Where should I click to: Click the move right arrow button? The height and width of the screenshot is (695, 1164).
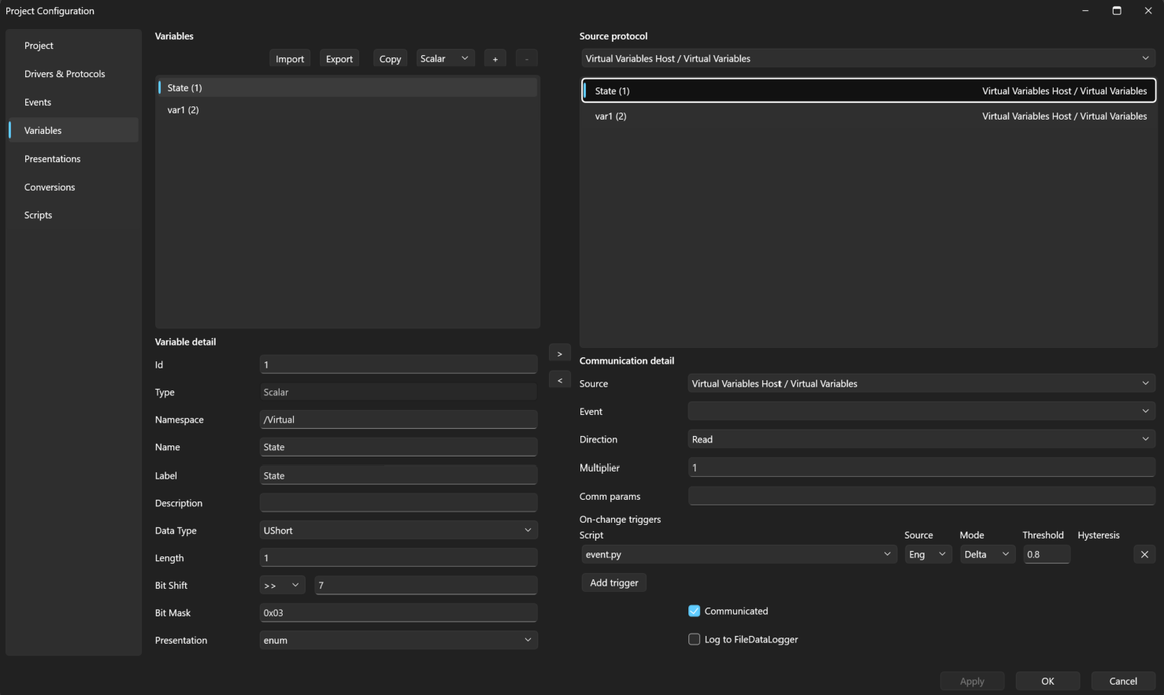click(559, 354)
